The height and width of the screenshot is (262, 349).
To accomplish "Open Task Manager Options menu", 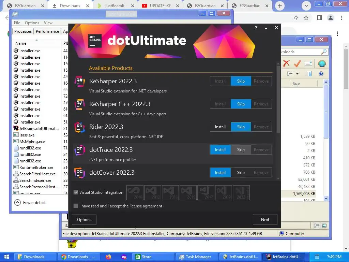I will 32,23.
